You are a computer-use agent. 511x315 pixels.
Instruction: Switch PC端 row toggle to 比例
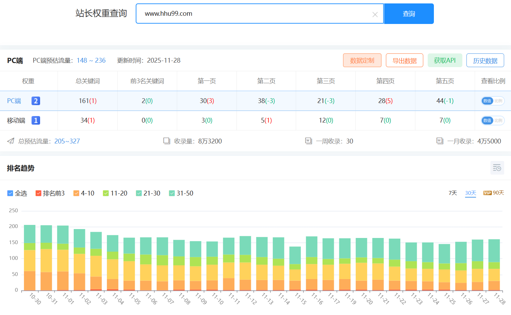pyautogui.click(x=498, y=101)
